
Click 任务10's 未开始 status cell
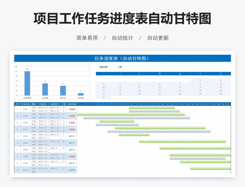[72, 170]
